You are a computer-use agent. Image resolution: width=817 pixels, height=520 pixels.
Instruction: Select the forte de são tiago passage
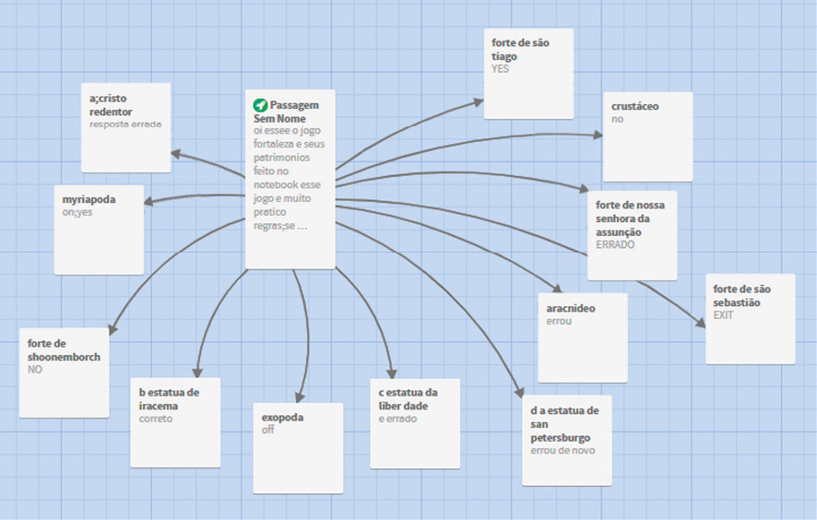tap(528, 74)
